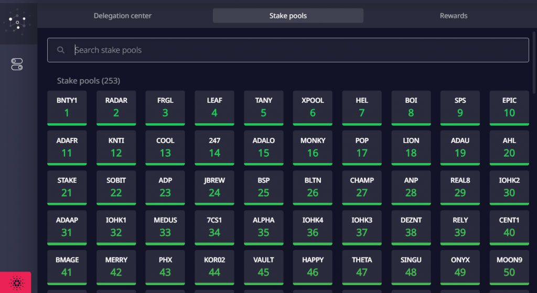The height and width of the screenshot is (293, 537).
Task: Open the EPIC pool ranked 10
Action: 509,108
